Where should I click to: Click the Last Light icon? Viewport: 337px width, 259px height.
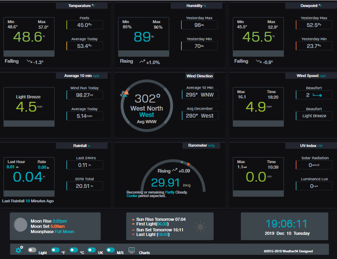(x=133, y=234)
